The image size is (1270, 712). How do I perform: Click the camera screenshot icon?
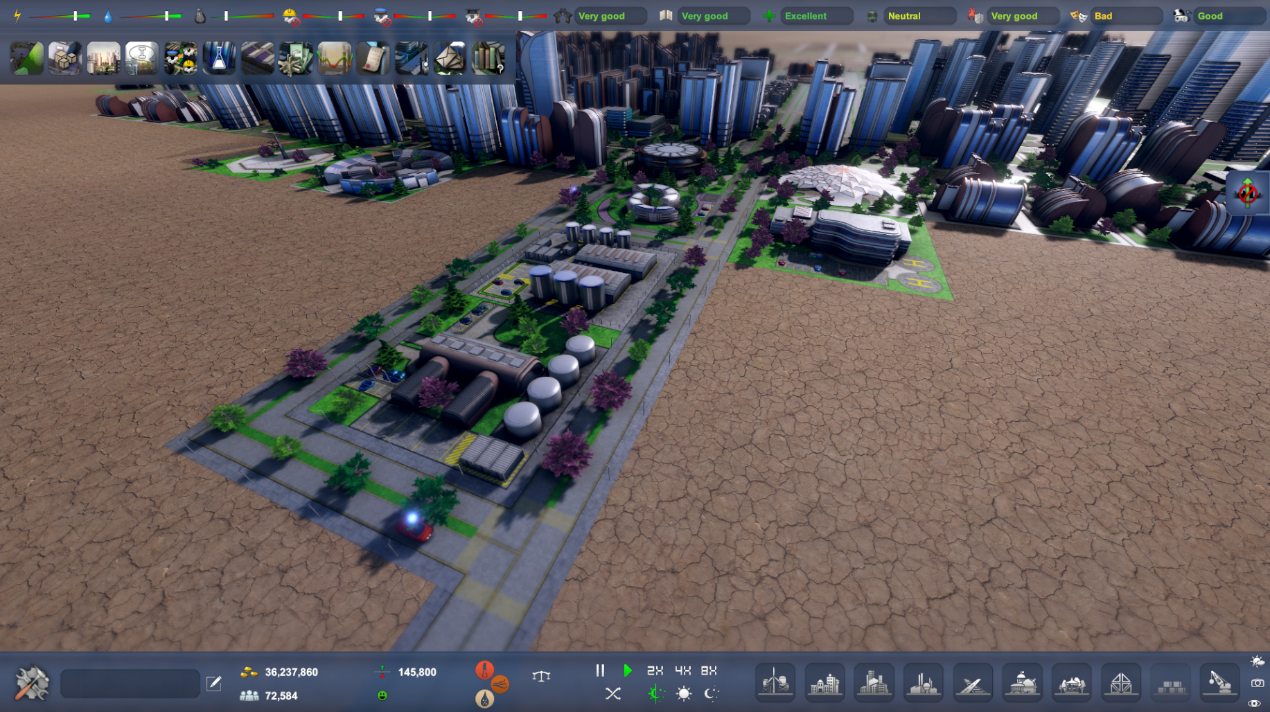1257,683
